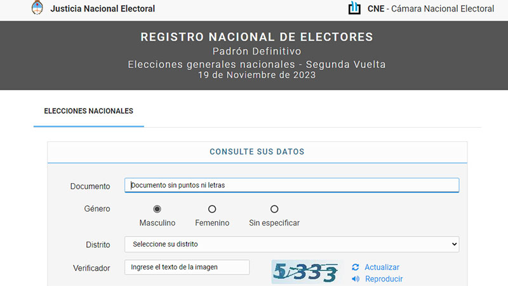This screenshot has width=508, height=286.
Task: Click the Verificador captcha text field
Action: tap(187, 268)
